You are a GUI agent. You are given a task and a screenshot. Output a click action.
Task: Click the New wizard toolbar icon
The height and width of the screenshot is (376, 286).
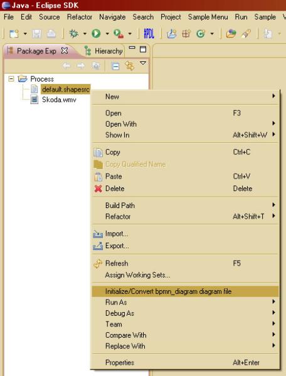click(x=14, y=33)
